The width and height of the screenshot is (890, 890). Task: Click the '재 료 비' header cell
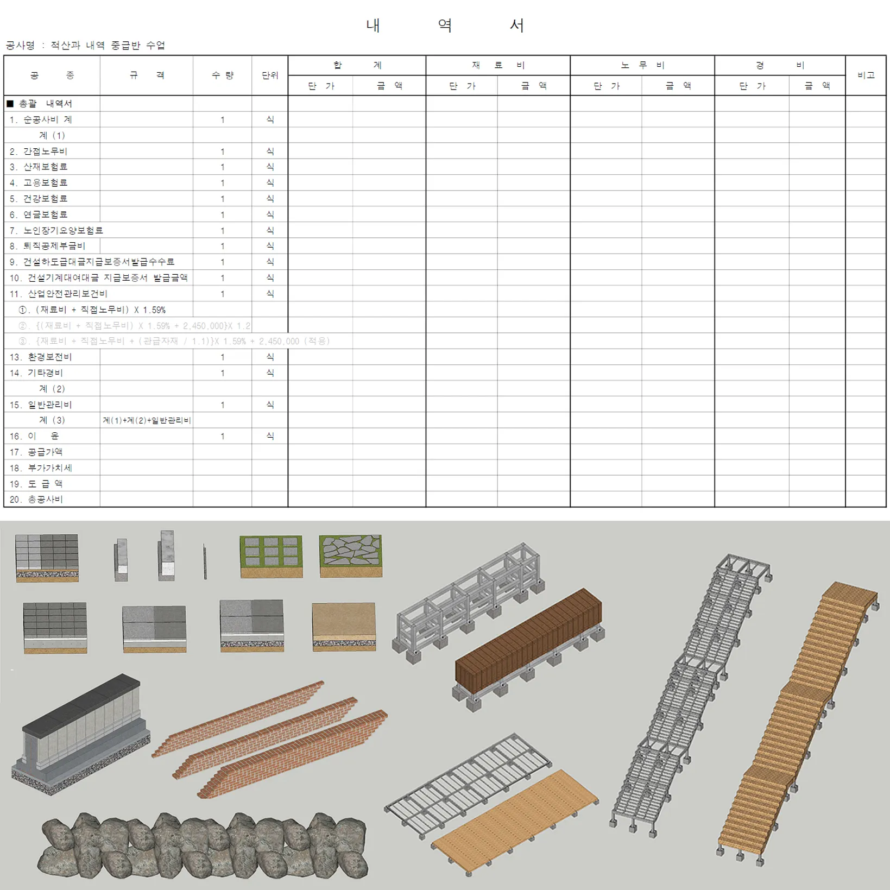(x=498, y=66)
